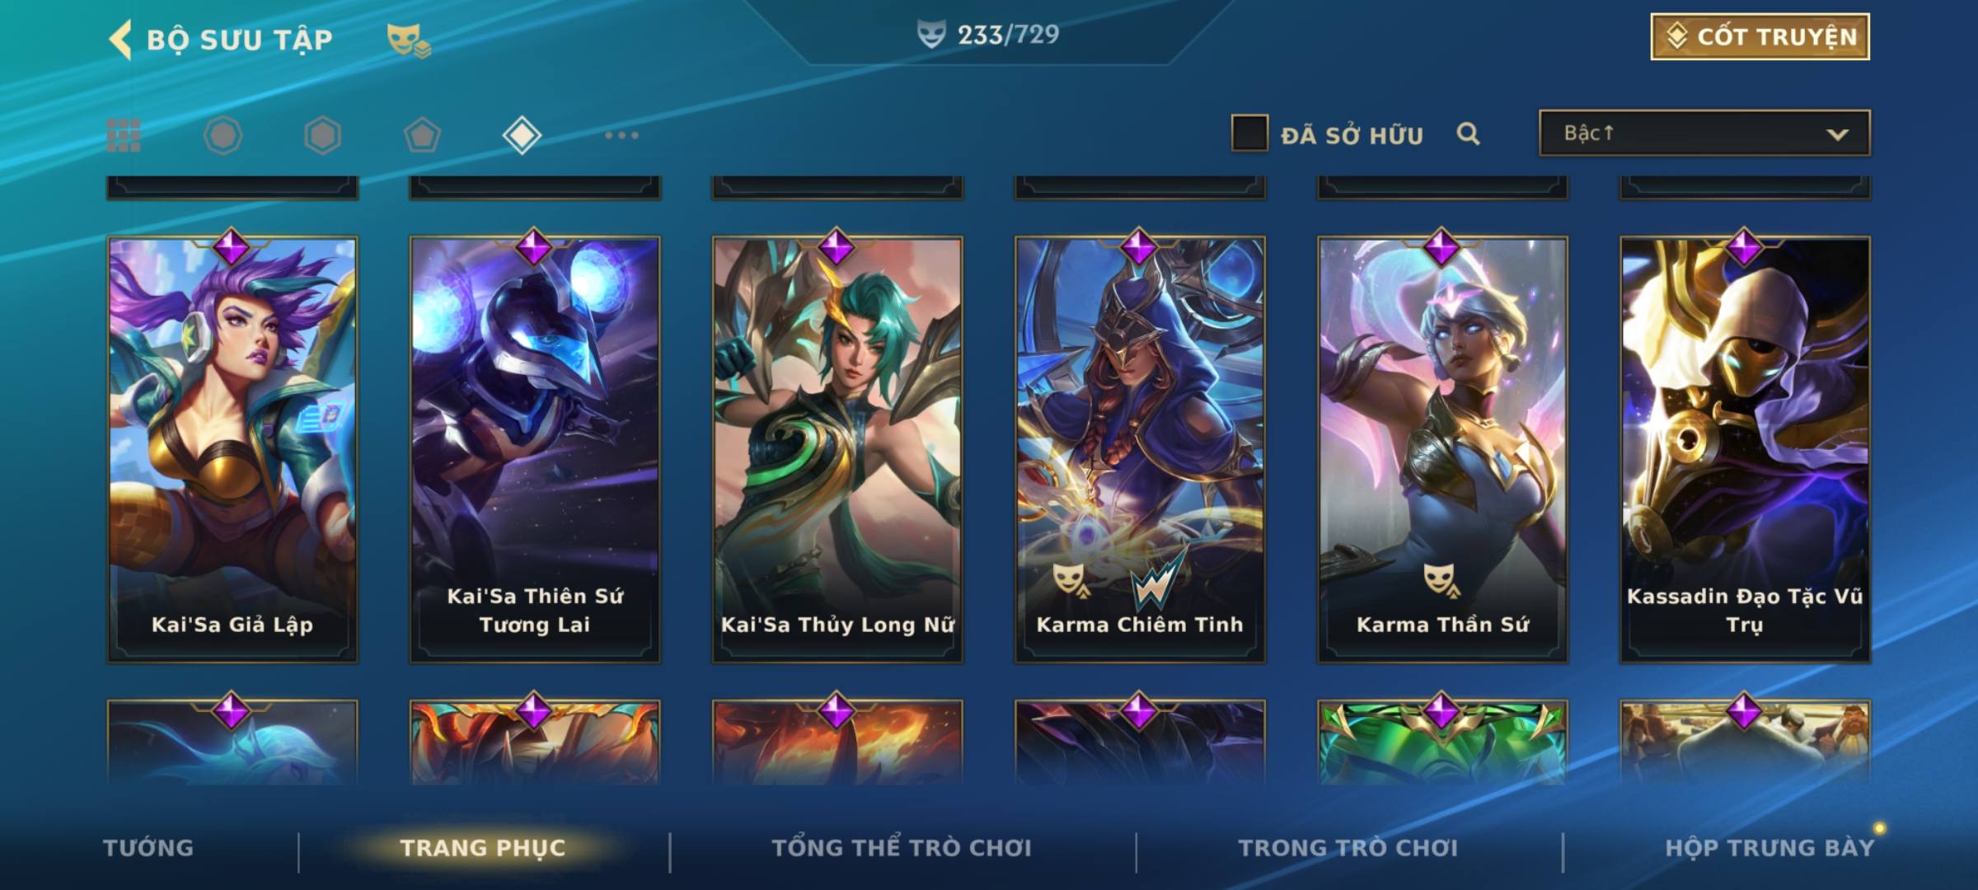The width and height of the screenshot is (1978, 890).
Task: Click the Cốt Truyện button
Action: click(x=1760, y=37)
